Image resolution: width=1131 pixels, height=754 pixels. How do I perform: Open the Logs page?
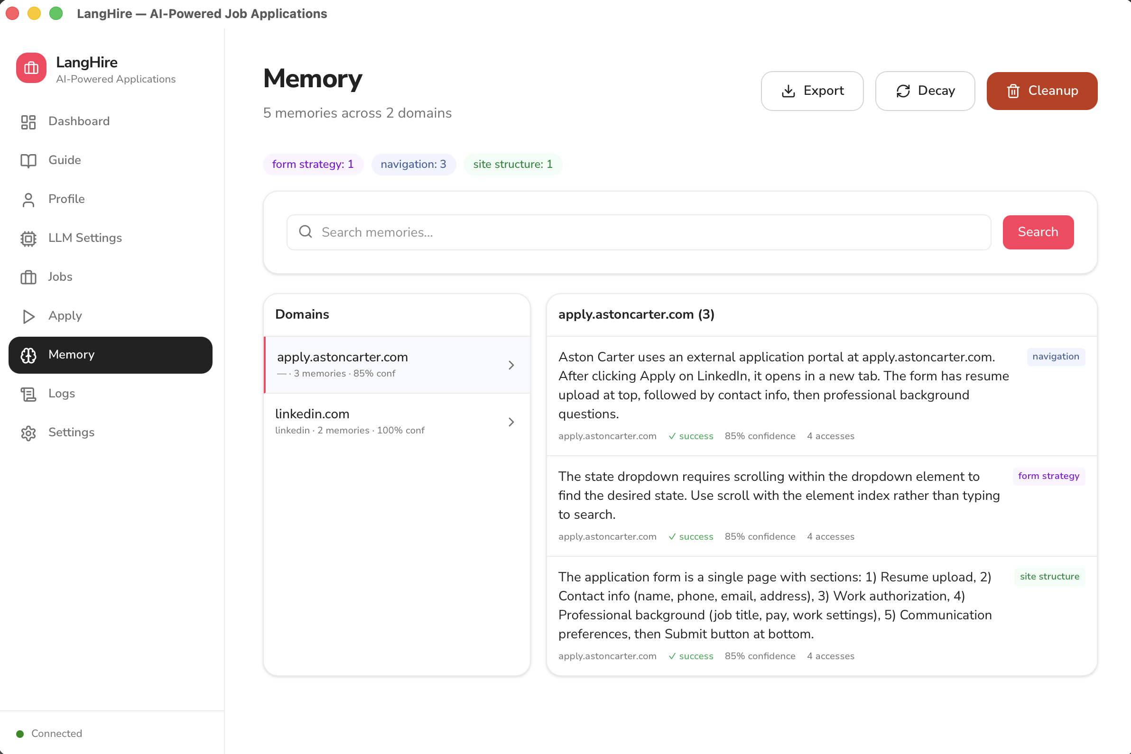pos(110,395)
